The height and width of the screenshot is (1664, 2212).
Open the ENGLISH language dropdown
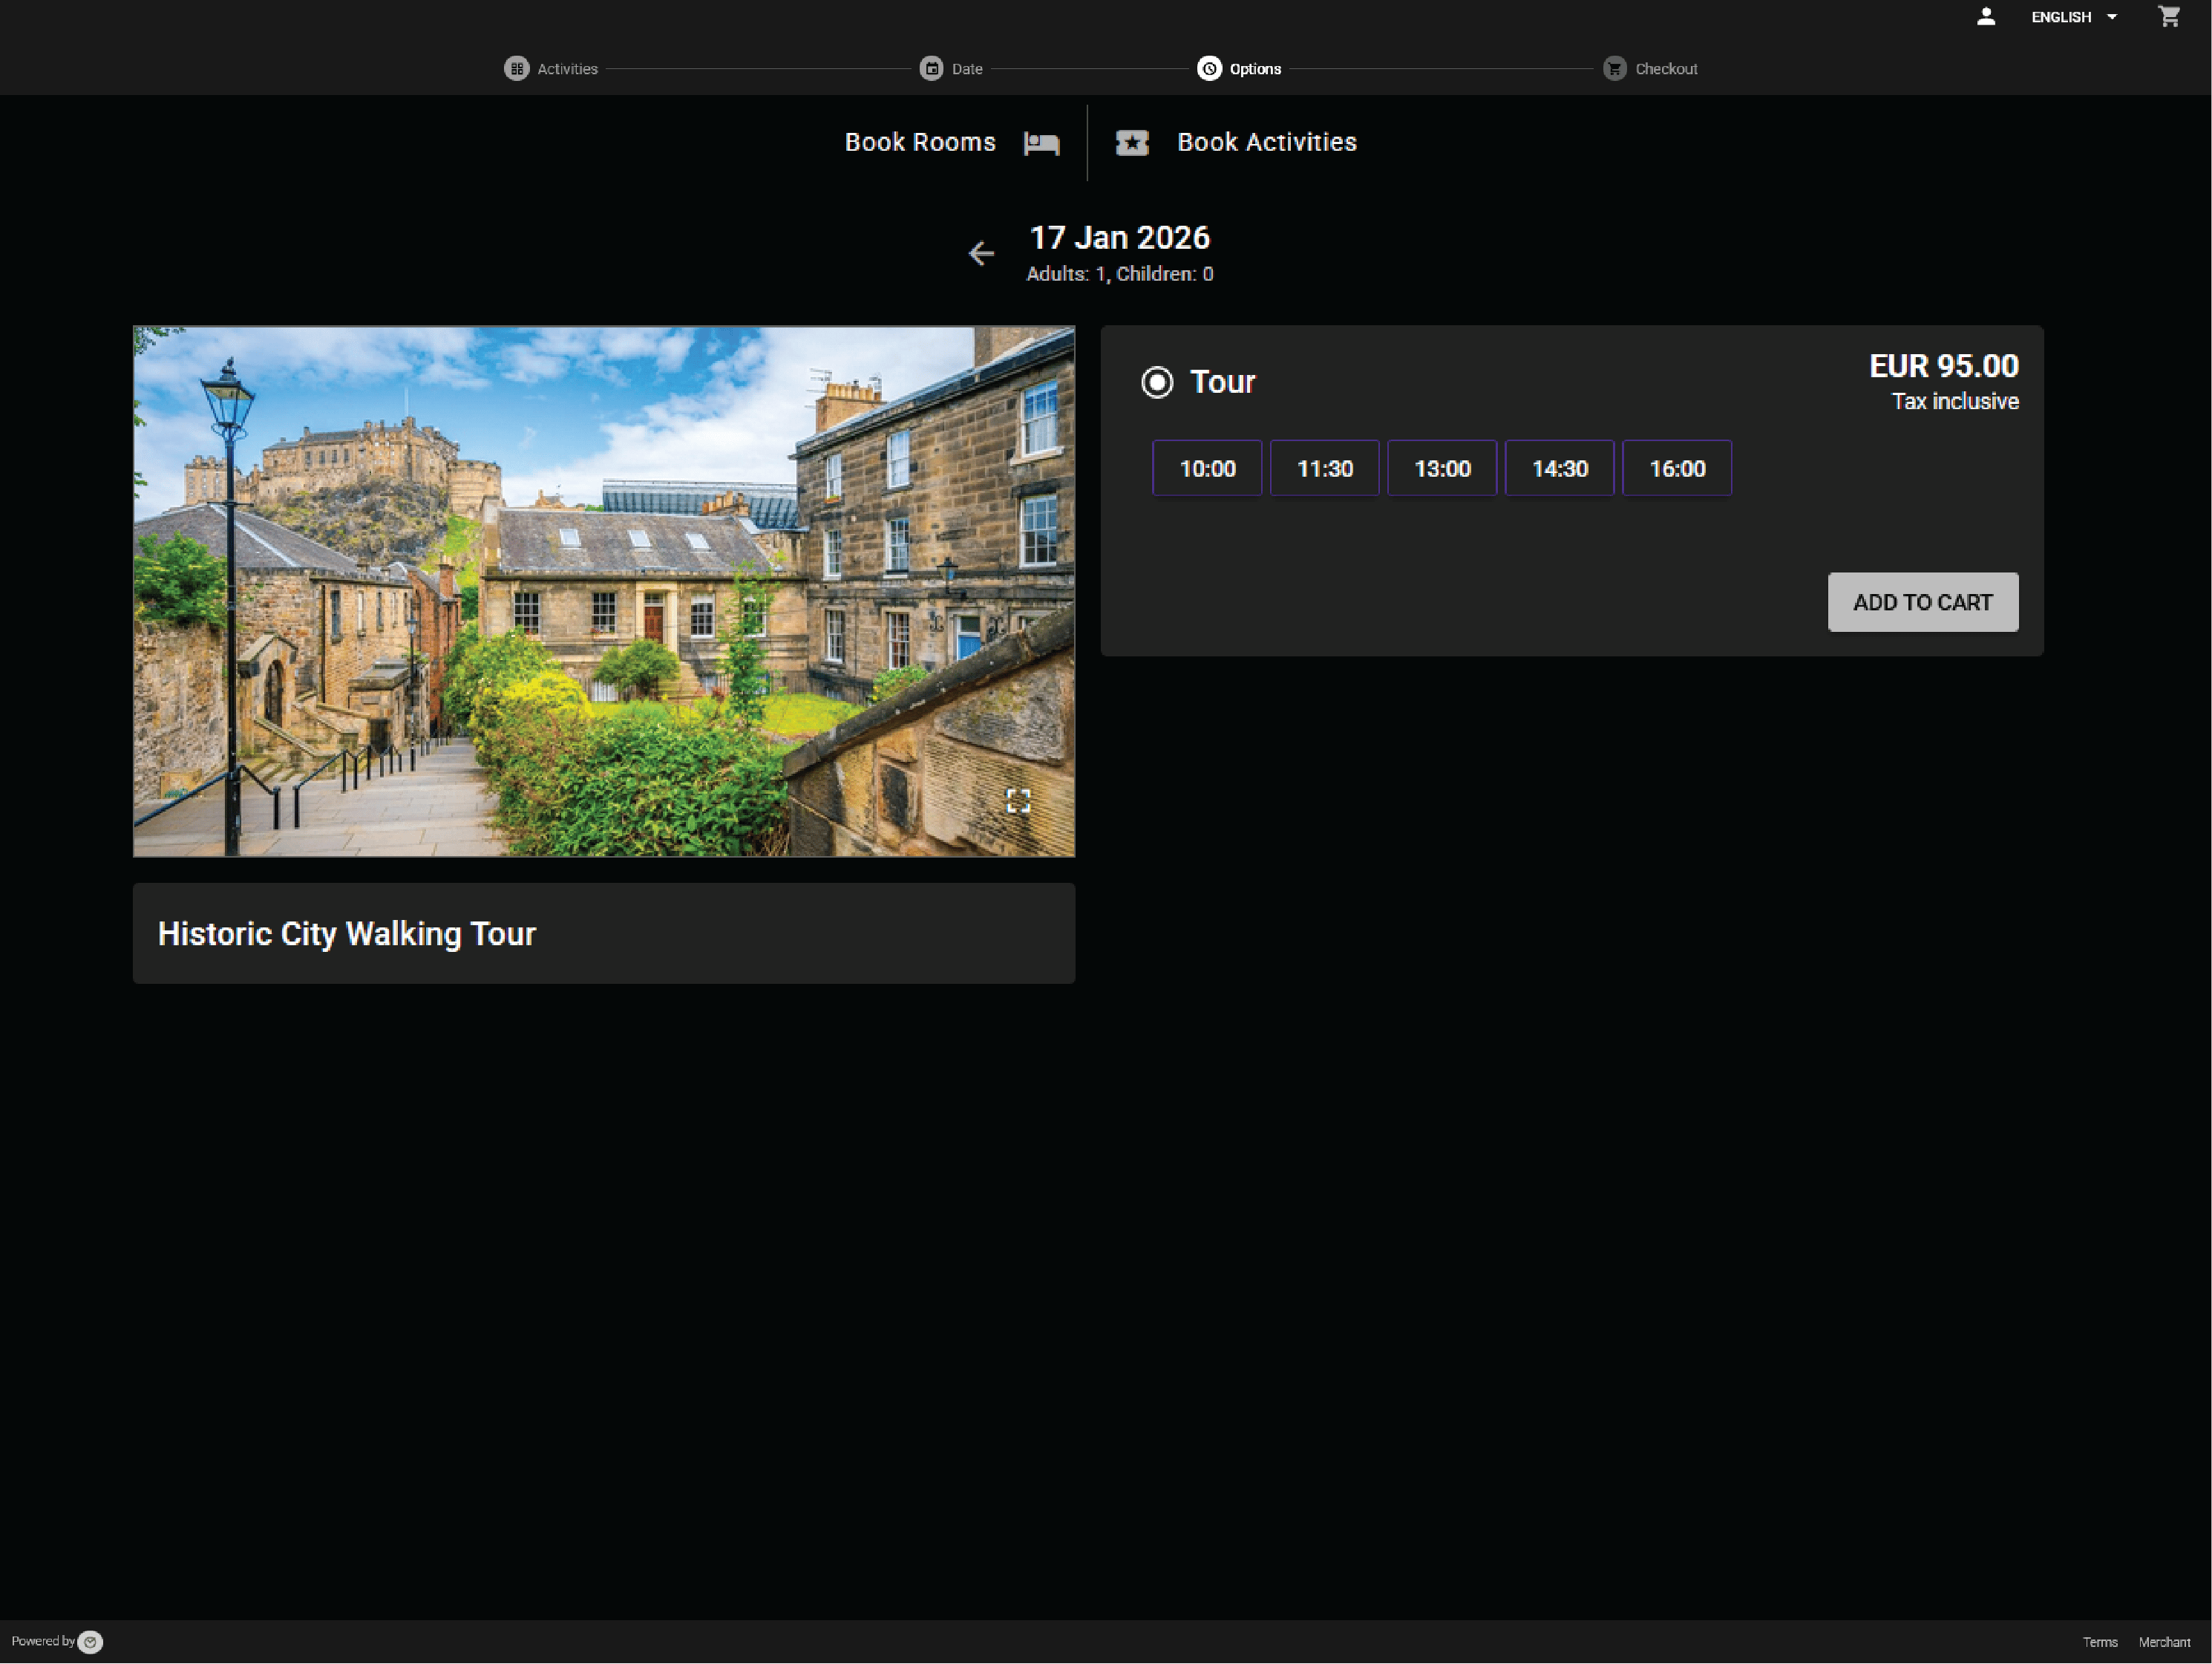point(2074,17)
